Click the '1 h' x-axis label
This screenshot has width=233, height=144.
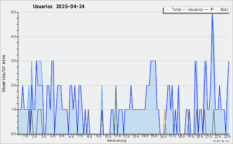click(x=25, y=136)
